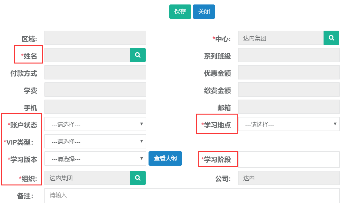Select the 学习地点 dropdown
This screenshot has height=203, width=344.
(x=288, y=124)
